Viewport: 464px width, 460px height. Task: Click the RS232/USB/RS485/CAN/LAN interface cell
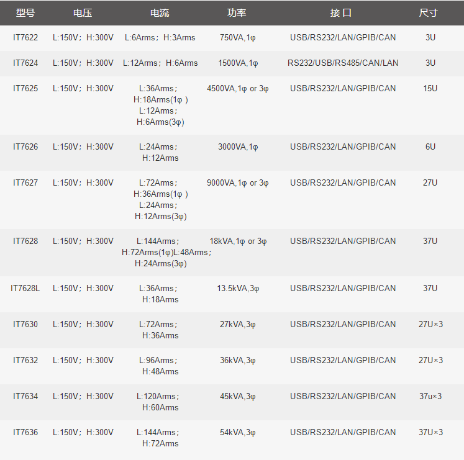coord(343,63)
